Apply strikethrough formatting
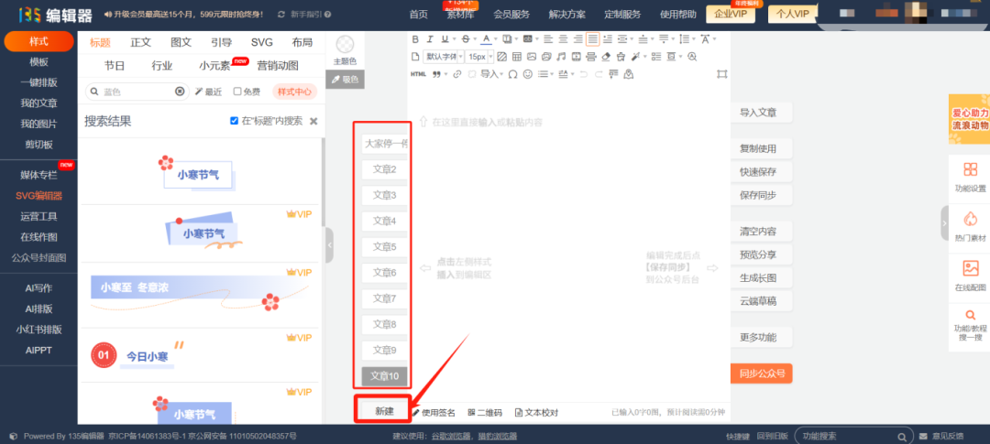Viewport: 990px width, 444px height. [466, 39]
